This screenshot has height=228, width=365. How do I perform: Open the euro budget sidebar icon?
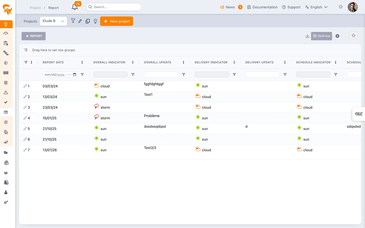tap(6, 63)
